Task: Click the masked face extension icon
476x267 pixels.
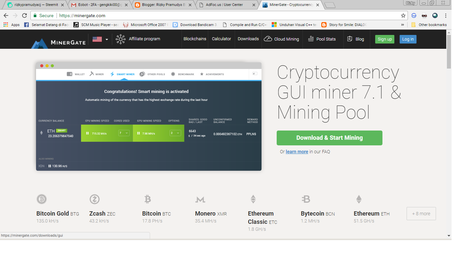Action: (x=424, y=15)
